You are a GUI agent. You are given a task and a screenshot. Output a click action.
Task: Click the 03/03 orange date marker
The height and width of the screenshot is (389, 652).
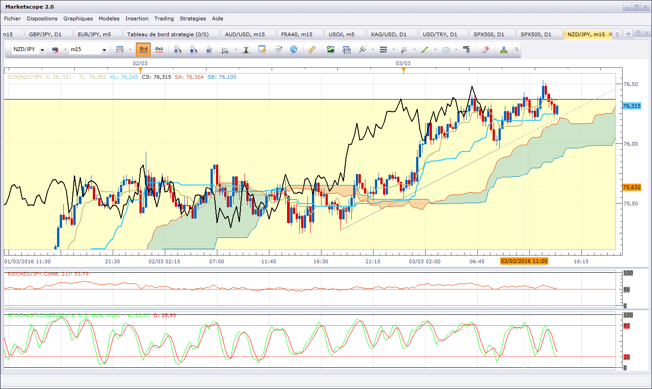coord(403,70)
